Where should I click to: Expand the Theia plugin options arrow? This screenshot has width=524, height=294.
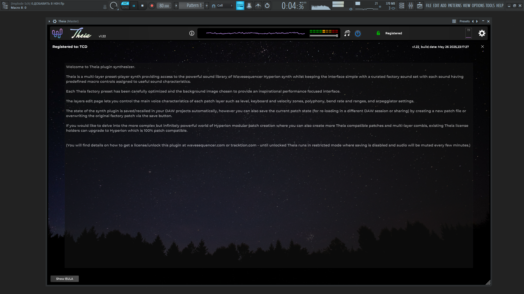(49, 21)
